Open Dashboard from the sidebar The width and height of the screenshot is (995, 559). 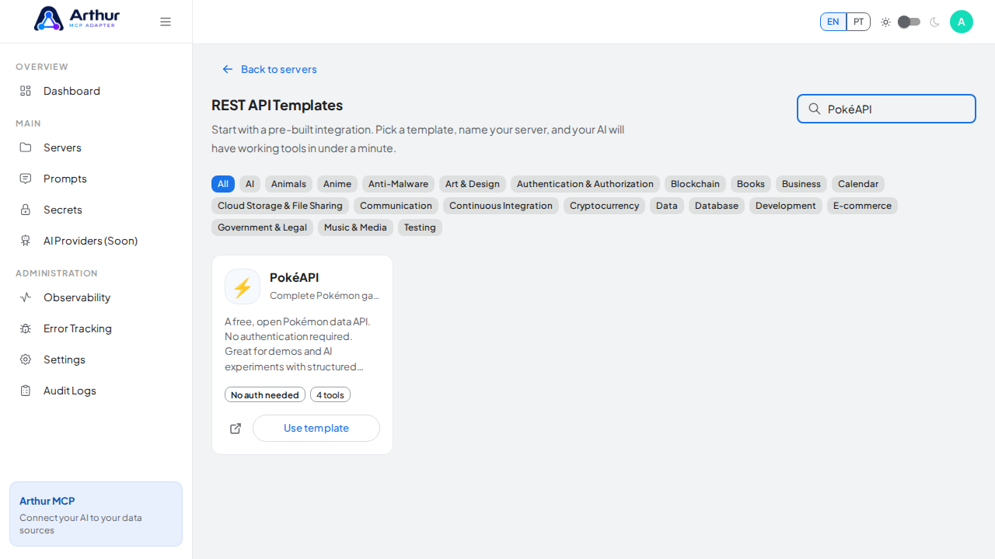coord(96,91)
